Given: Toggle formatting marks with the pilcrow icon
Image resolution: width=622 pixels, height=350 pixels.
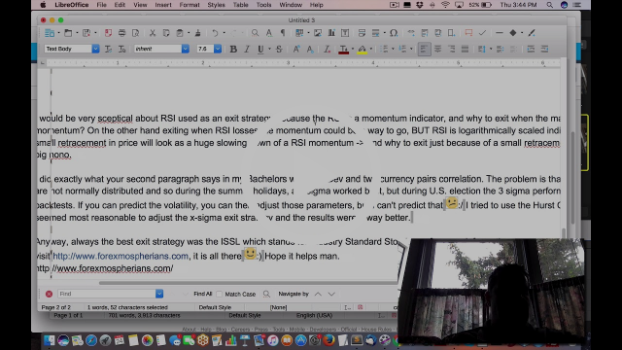Looking at the screenshot, I should pos(283,33).
